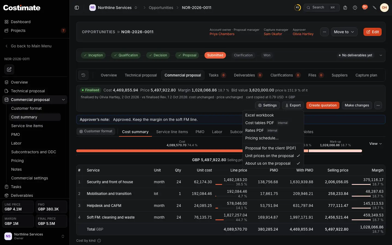
Task: Open the three-dots menu beside Move to
Action: [x=324, y=32]
